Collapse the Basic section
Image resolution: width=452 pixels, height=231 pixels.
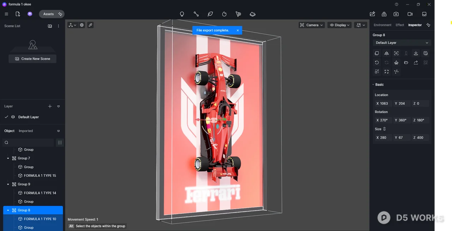[x=373, y=85]
